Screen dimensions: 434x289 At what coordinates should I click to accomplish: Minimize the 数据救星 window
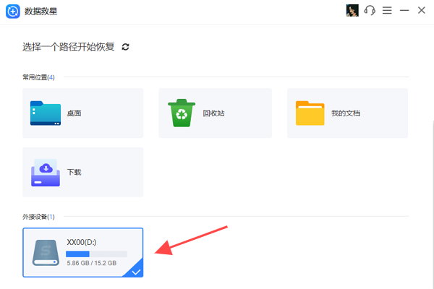tap(404, 11)
